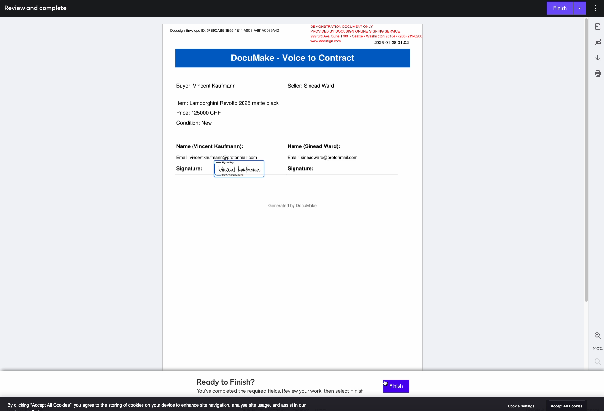Zoom out with the magnifier minus icon
The image size is (604, 411).
click(x=597, y=362)
